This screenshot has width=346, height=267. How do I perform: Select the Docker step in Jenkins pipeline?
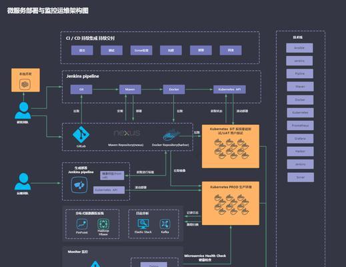[x=174, y=89]
